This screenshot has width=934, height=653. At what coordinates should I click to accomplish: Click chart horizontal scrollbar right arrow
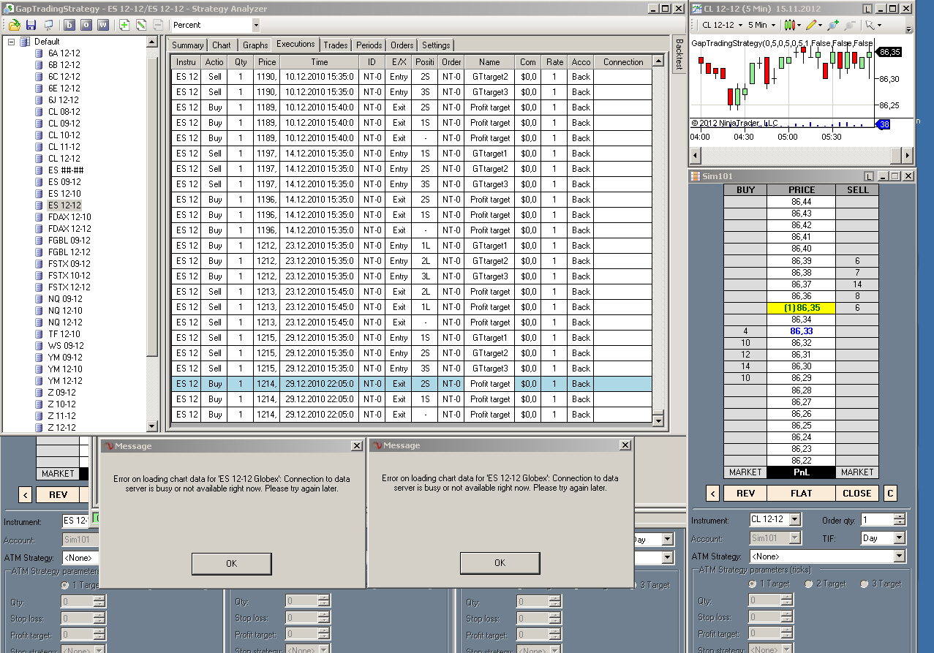(907, 156)
